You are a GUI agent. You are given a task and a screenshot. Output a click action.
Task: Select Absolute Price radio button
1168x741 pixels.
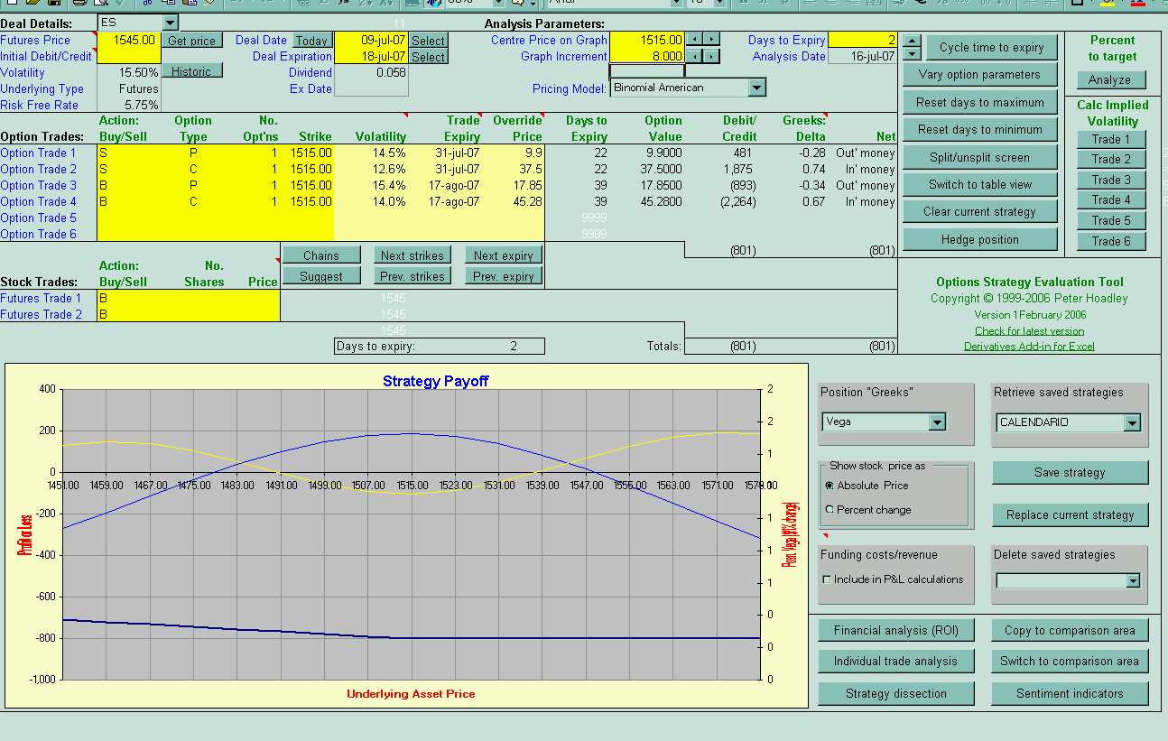[x=830, y=486]
